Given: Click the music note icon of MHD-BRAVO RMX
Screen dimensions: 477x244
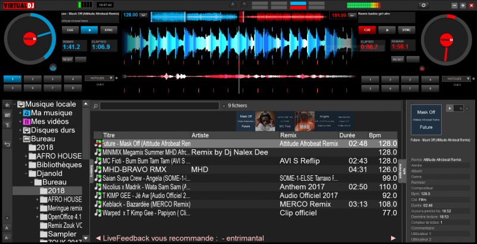Looking at the screenshot, I should point(98,169).
